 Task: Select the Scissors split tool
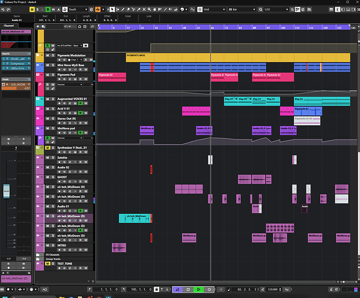coord(133,10)
